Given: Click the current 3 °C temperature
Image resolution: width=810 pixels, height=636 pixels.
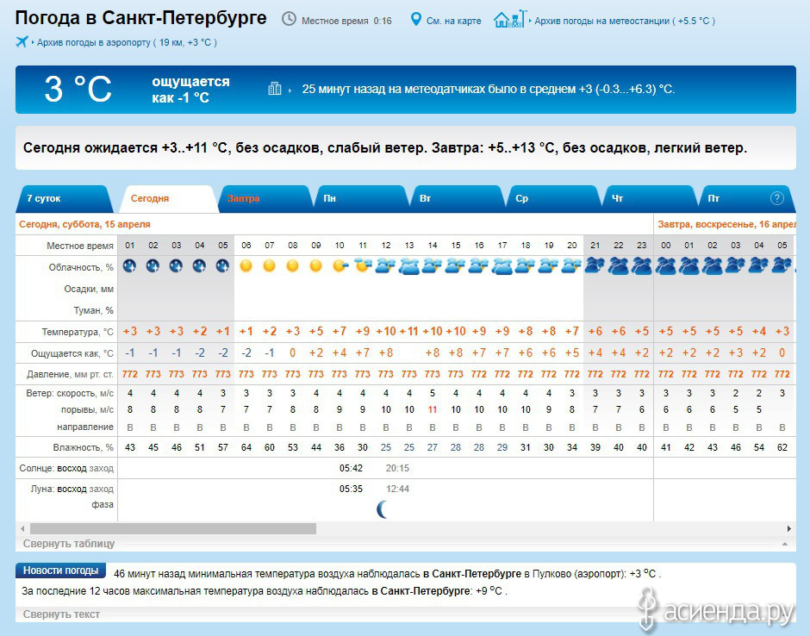Looking at the screenshot, I should coord(78,89).
